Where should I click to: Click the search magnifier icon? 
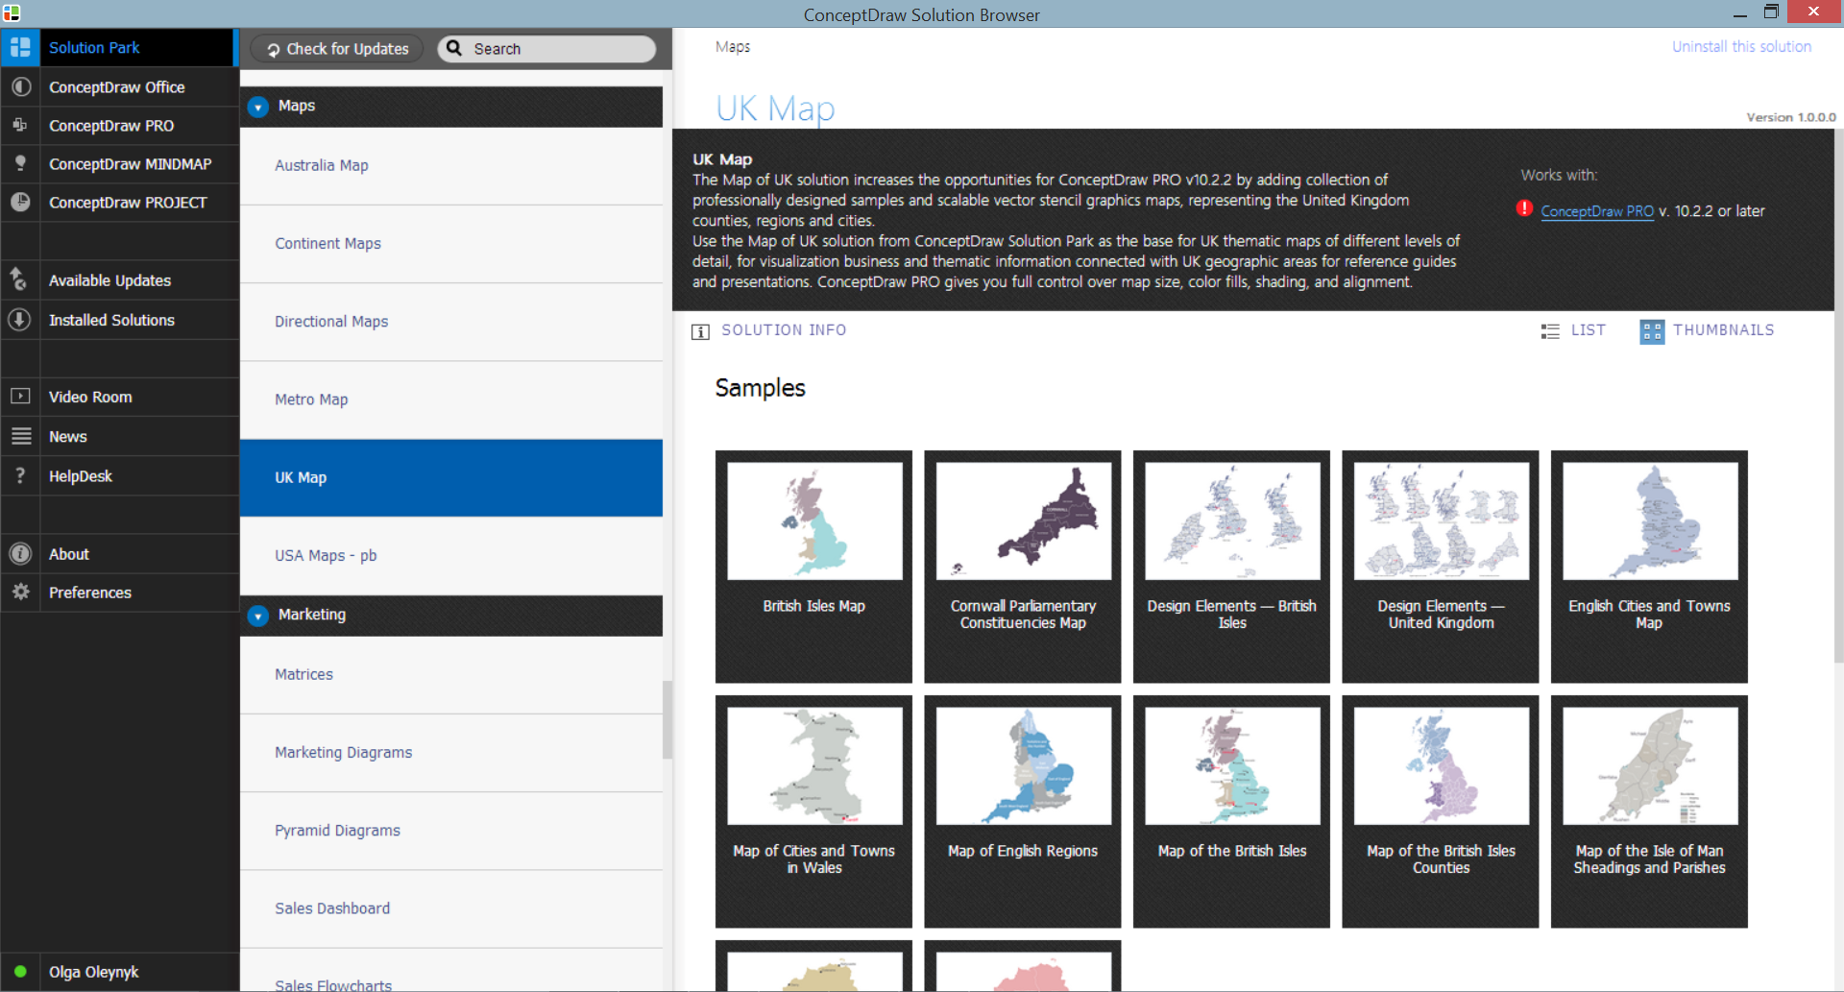coord(454,48)
